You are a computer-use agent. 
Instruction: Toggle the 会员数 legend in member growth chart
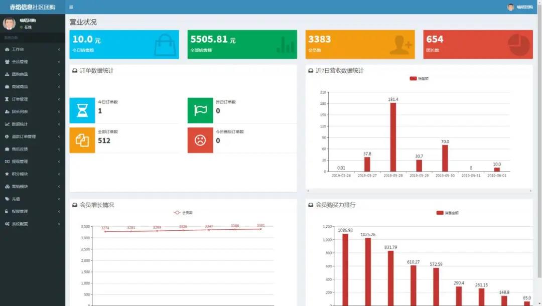tap(183, 213)
